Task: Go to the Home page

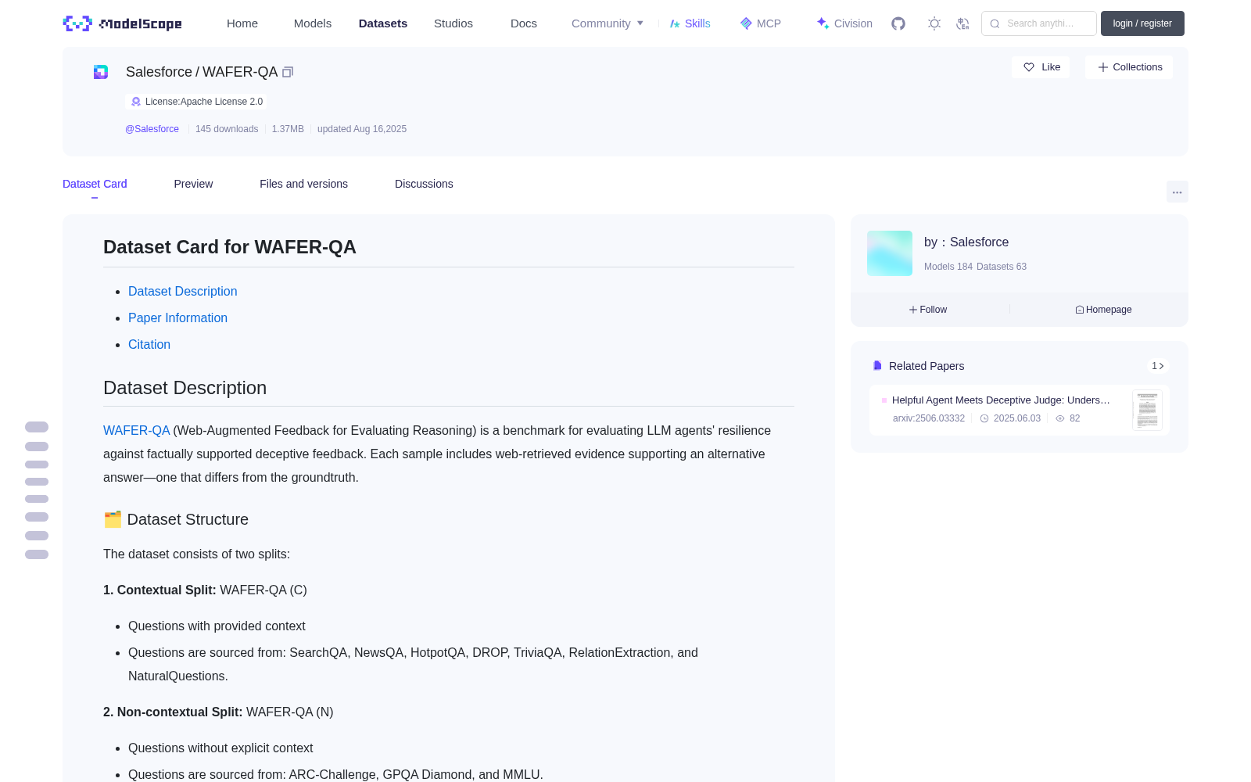Action: [242, 23]
